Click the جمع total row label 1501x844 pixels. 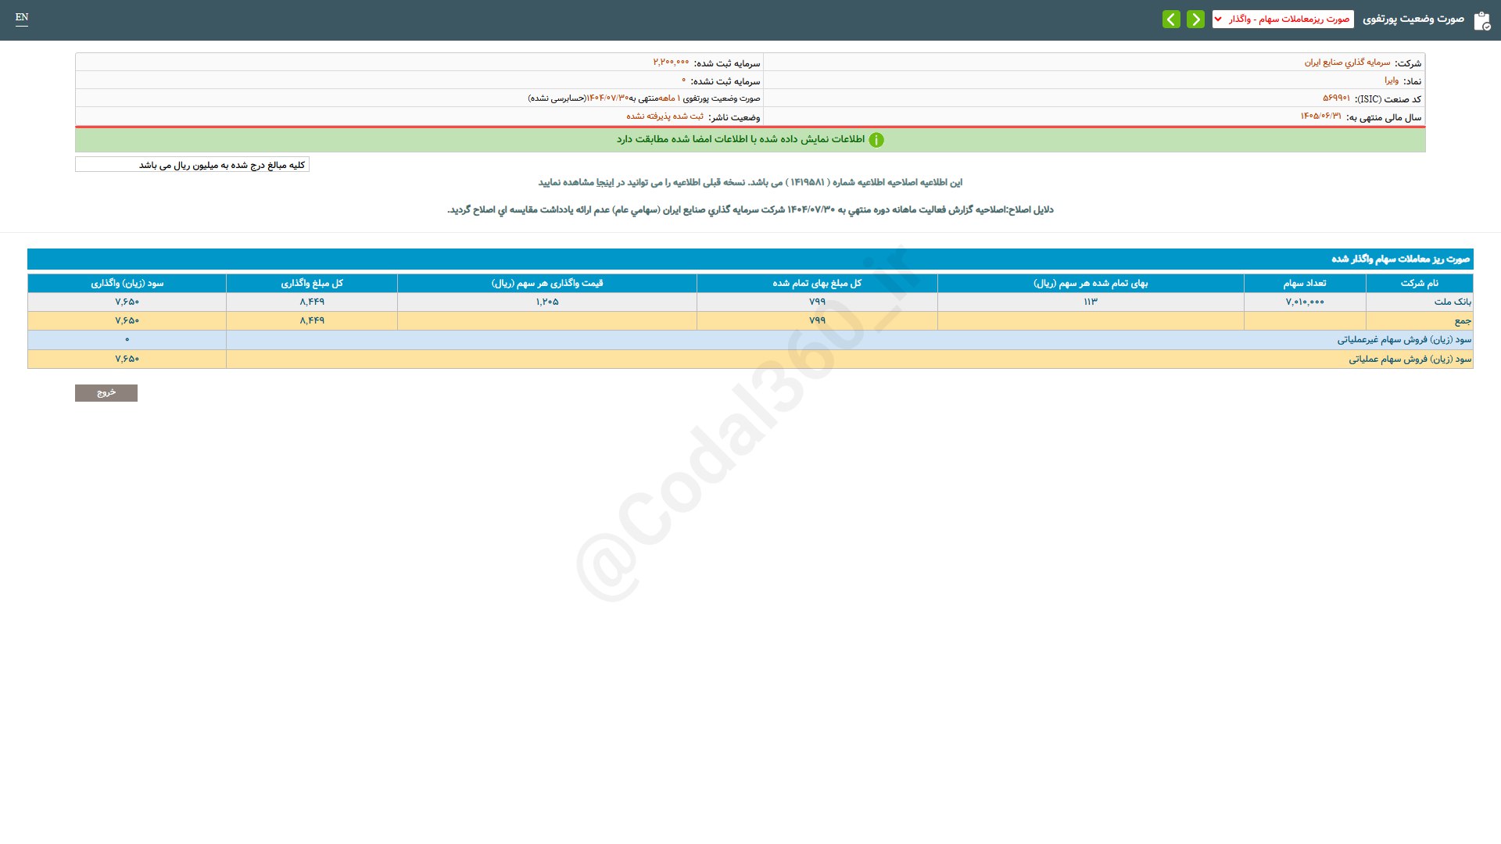pyautogui.click(x=1462, y=320)
